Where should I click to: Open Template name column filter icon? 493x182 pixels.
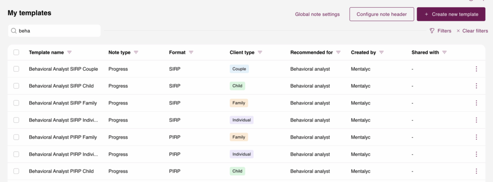coord(69,52)
